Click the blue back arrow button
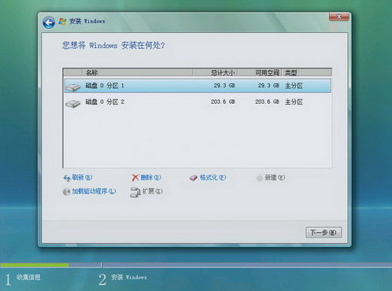 click(49, 23)
